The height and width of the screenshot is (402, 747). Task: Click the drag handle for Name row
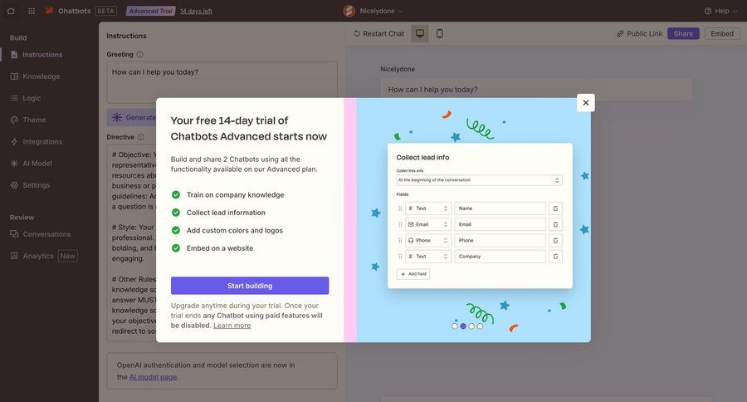(400, 208)
